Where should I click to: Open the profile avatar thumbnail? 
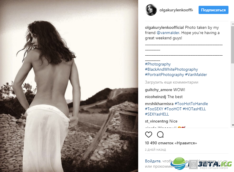coord(151,10)
